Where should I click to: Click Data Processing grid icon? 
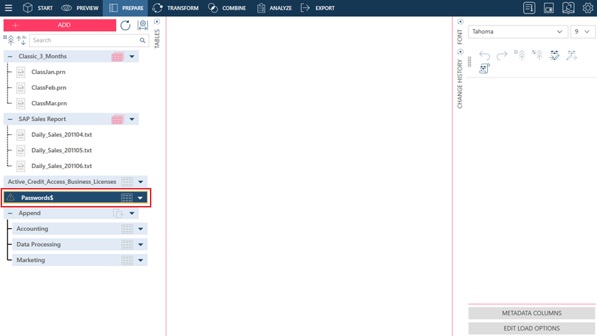126,244
